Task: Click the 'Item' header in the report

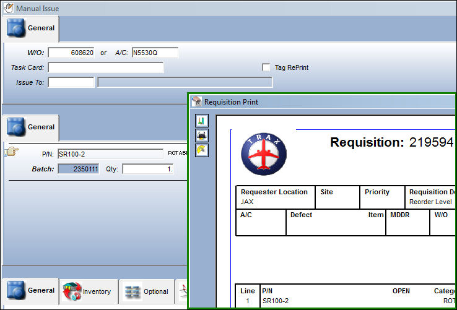Action: 376,215
